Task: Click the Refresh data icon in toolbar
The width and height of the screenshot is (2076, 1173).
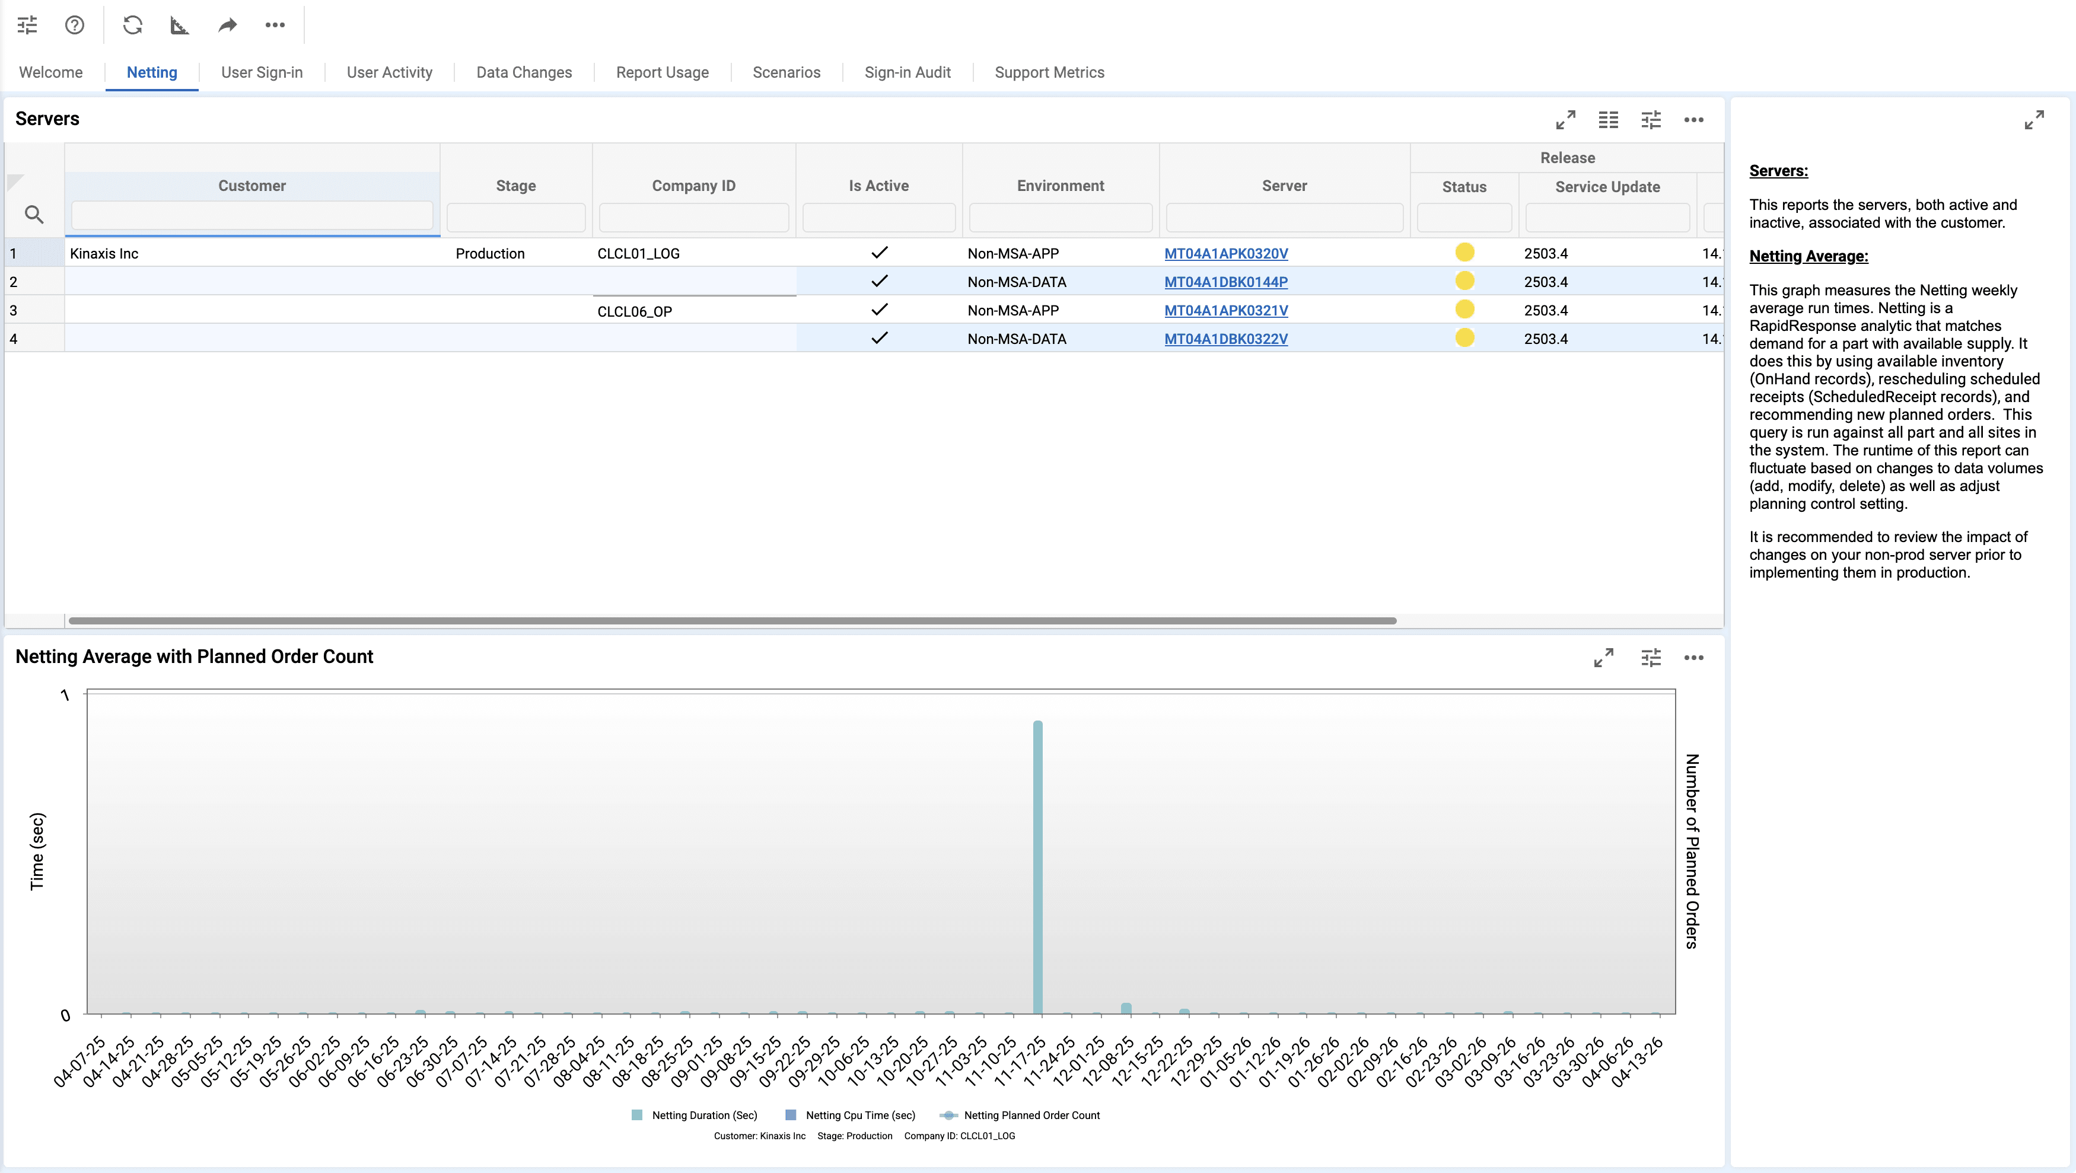Action: (133, 25)
